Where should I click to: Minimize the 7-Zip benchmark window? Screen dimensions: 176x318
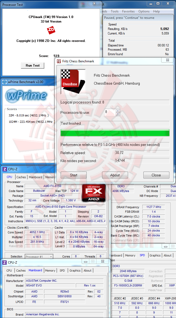click(x=151, y=3)
